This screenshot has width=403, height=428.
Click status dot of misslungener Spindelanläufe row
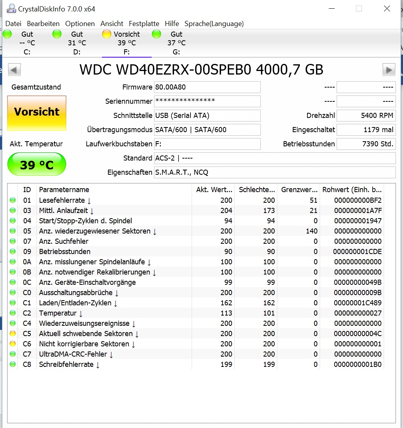(x=13, y=262)
